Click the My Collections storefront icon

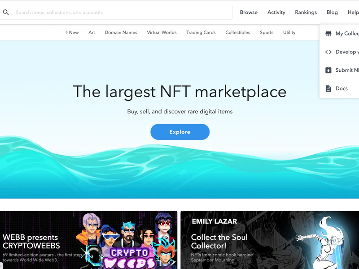[x=328, y=34]
